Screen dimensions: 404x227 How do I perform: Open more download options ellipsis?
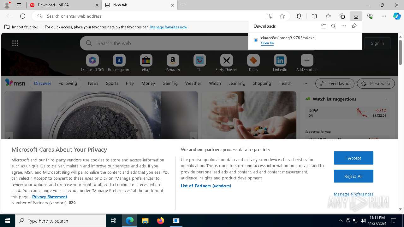344,26
